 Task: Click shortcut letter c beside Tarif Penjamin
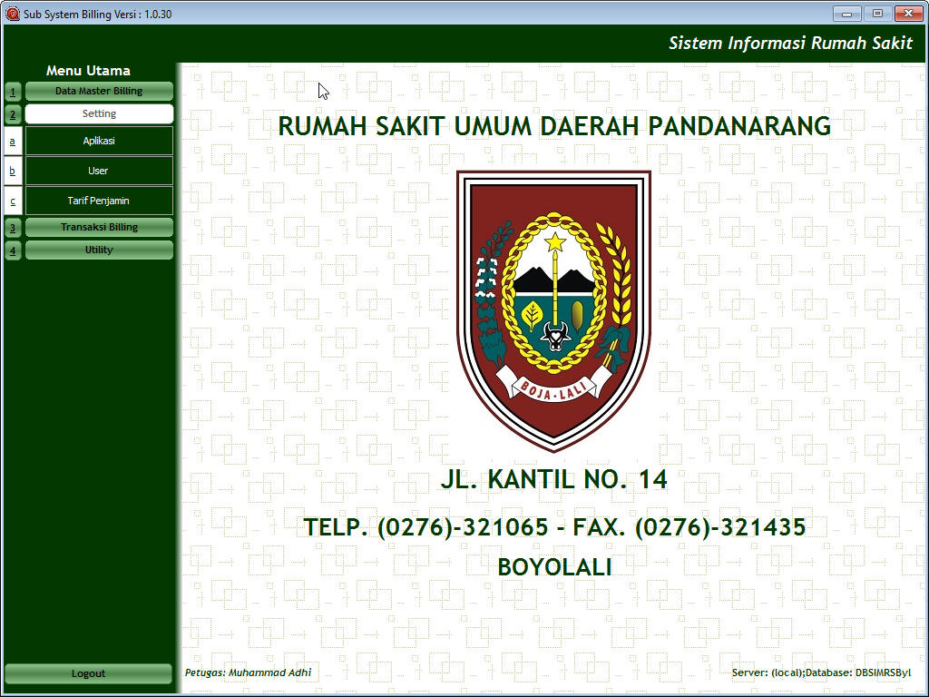point(13,201)
